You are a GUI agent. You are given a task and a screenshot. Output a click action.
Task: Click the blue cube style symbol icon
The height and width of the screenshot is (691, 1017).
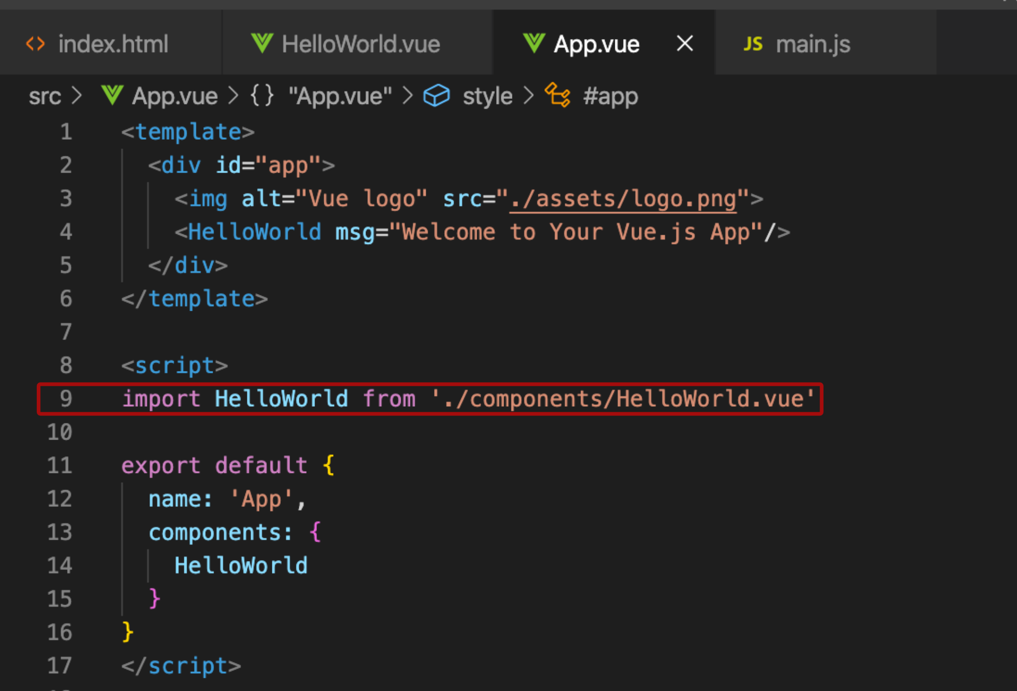436,96
